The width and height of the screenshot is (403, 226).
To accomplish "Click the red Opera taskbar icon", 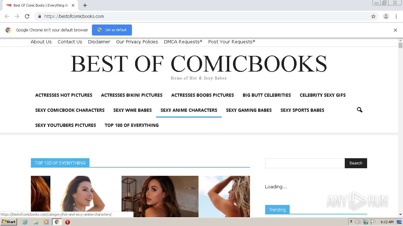I will [x=67, y=222].
